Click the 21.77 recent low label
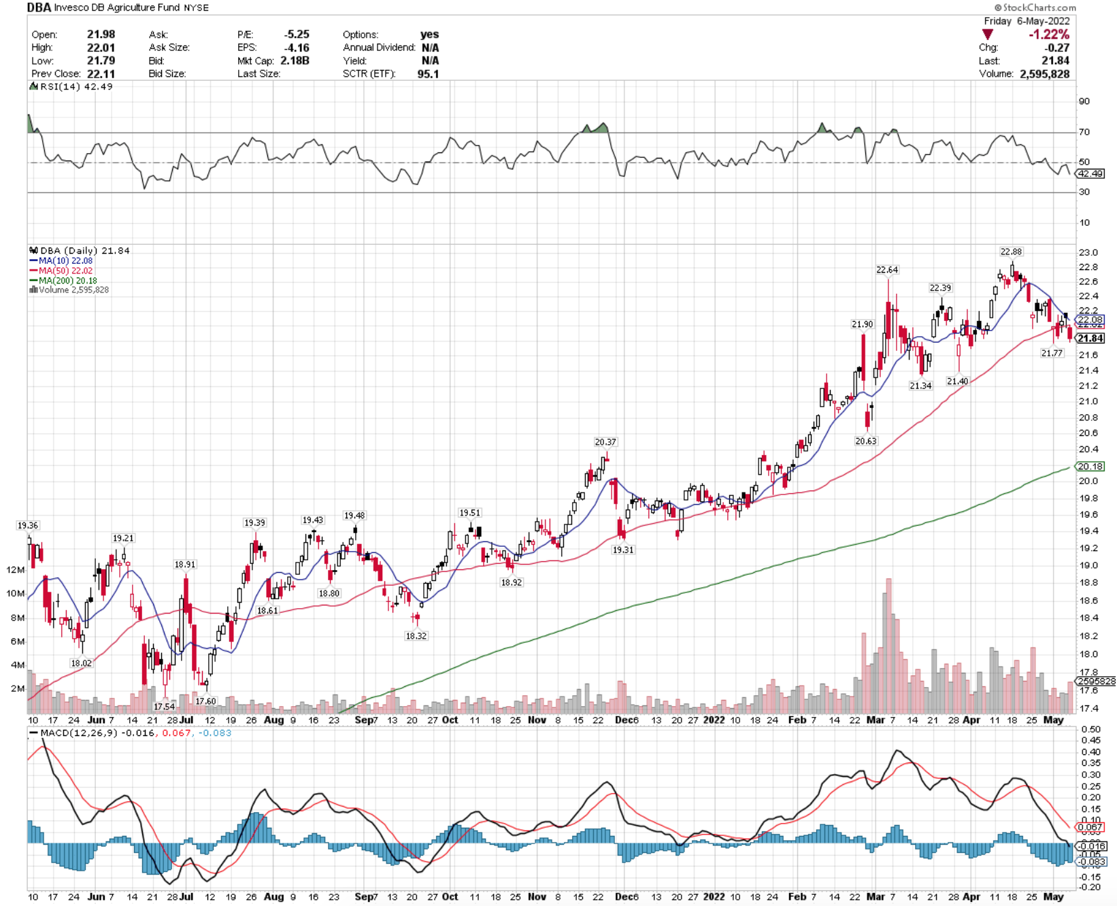1117x906 pixels. [1052, 353]
